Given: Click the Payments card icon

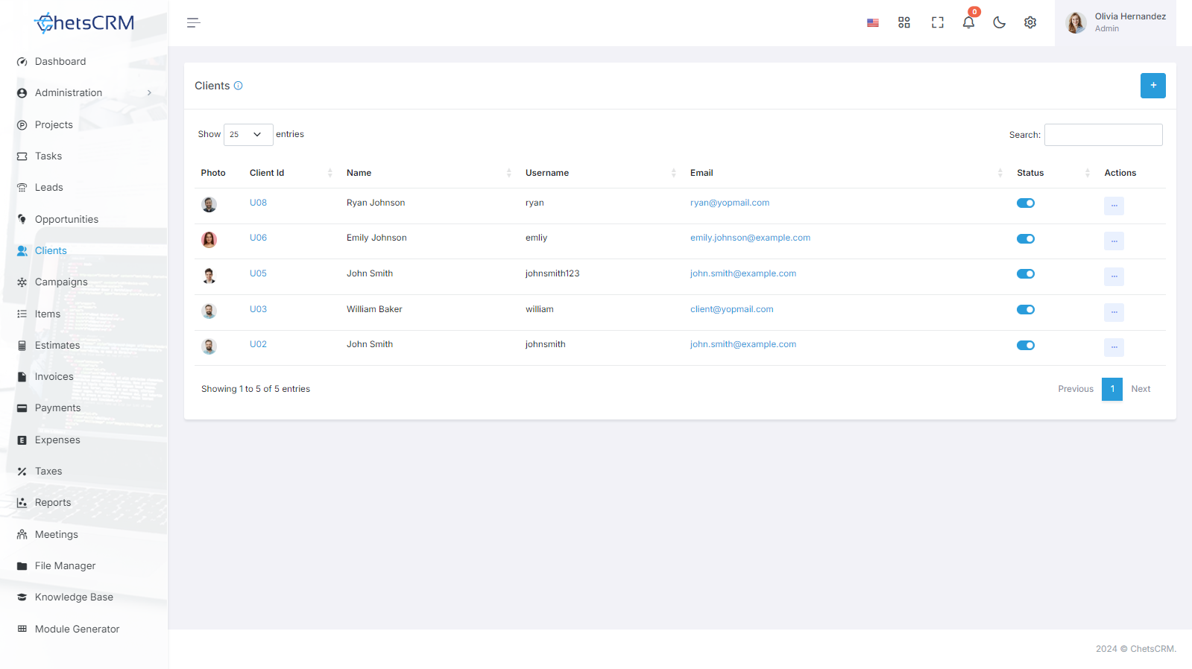Looking at the screenshot, I should pyautogui.click(x=22, y=408).
